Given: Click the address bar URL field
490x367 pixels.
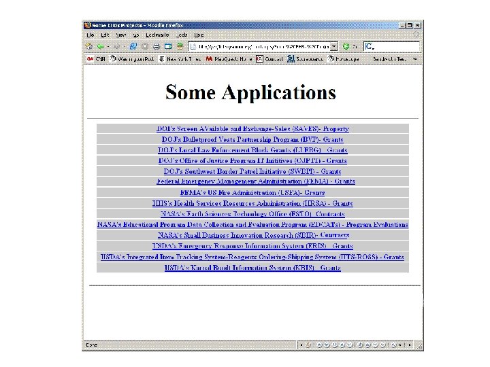Looking at the screenshot, I should click(263, 46).
